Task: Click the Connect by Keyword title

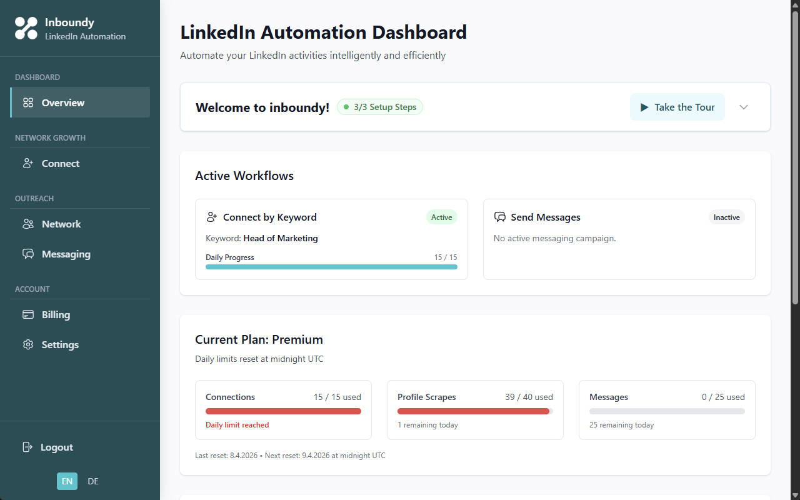Action: (270, 217)
